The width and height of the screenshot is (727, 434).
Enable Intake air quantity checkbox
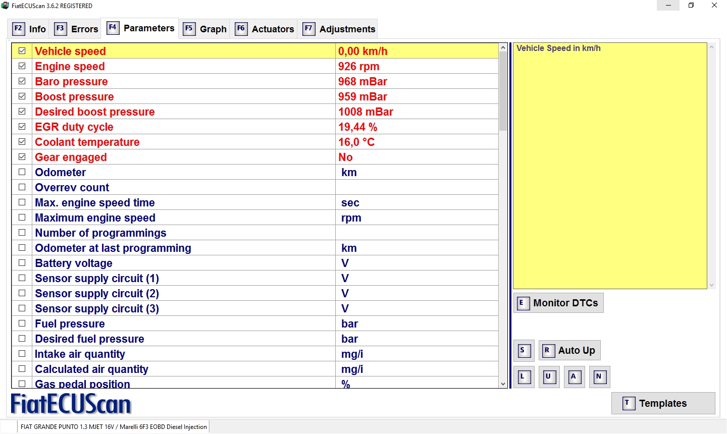22,354
